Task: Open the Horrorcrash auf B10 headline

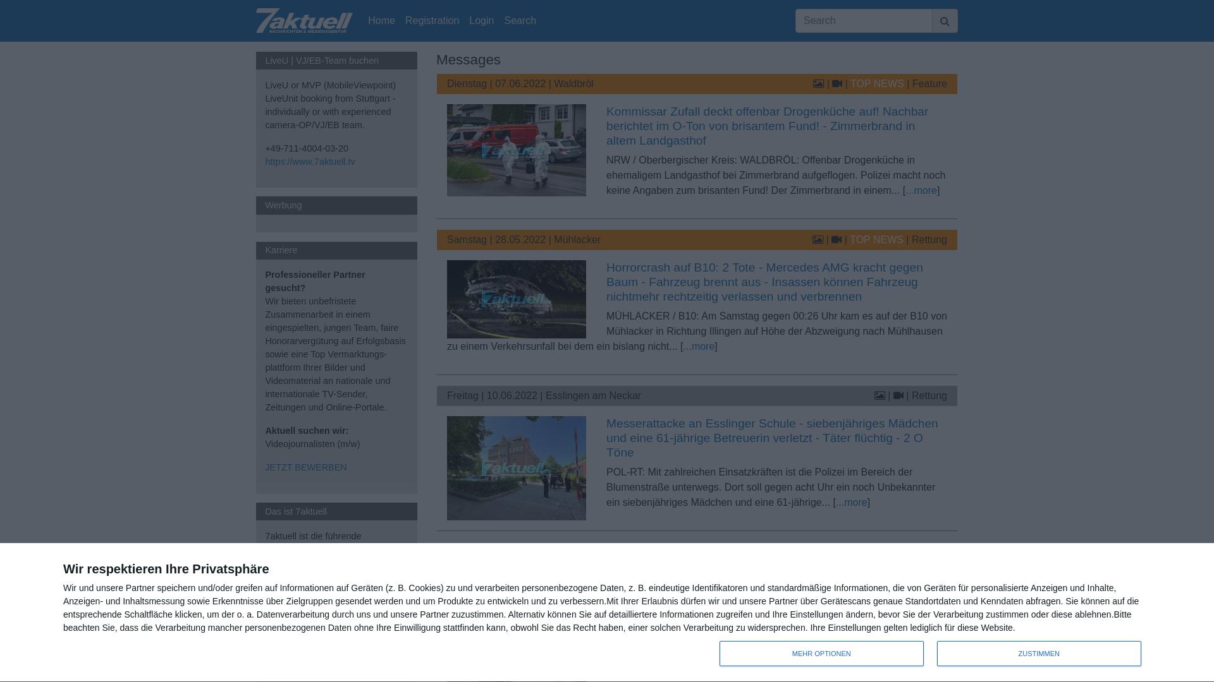Action: tap(764, 282)
